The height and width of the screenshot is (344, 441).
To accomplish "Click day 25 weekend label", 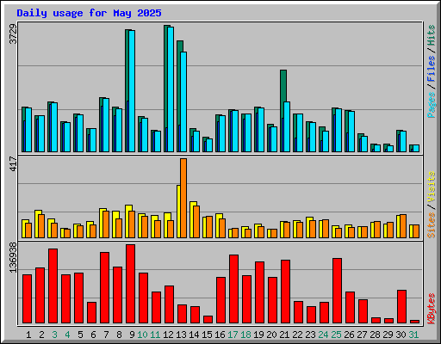I will coord(336,335).
